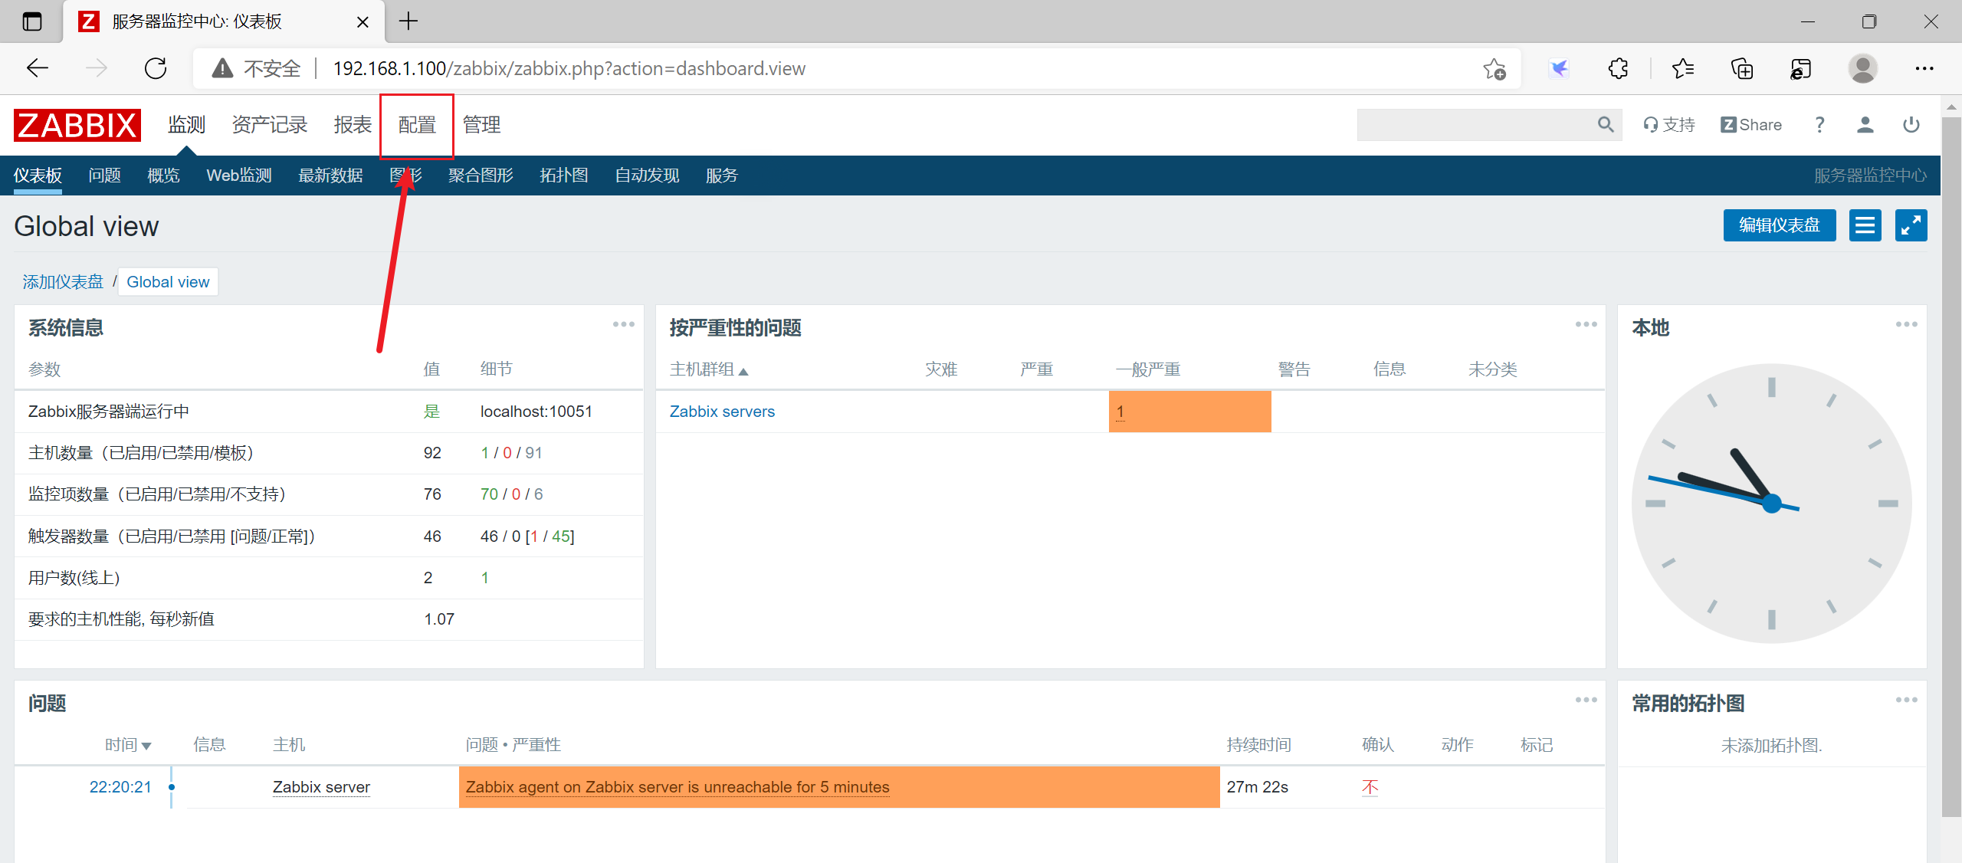Open the IE mode icon in toolbar
1962x863 pixels.
(x=1800, y=68)
